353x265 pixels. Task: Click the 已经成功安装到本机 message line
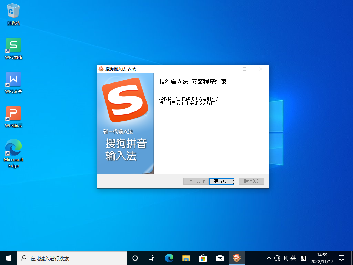[x=190, y=99]
